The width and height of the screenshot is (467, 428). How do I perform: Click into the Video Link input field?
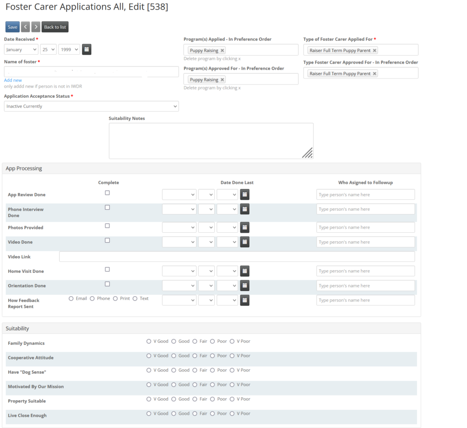click(237, 256)
